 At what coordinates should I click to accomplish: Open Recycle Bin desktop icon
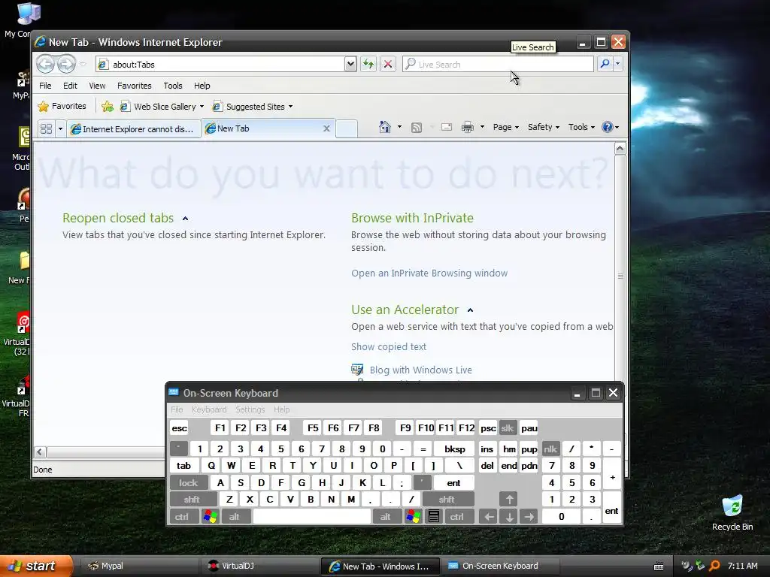click(x=732, y=513)
